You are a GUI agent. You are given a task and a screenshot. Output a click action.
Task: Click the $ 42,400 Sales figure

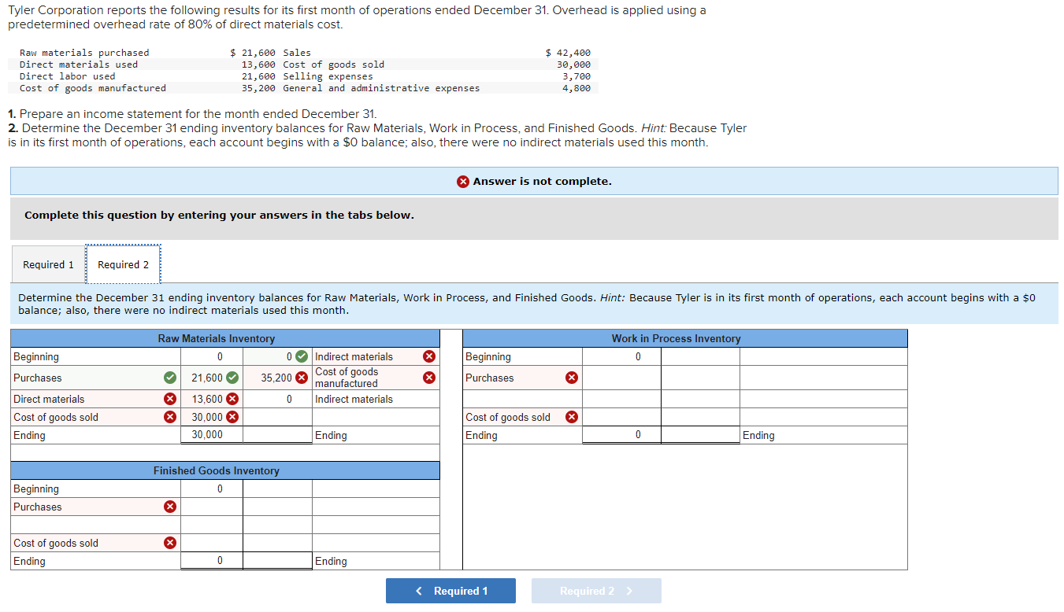(568, 53)
